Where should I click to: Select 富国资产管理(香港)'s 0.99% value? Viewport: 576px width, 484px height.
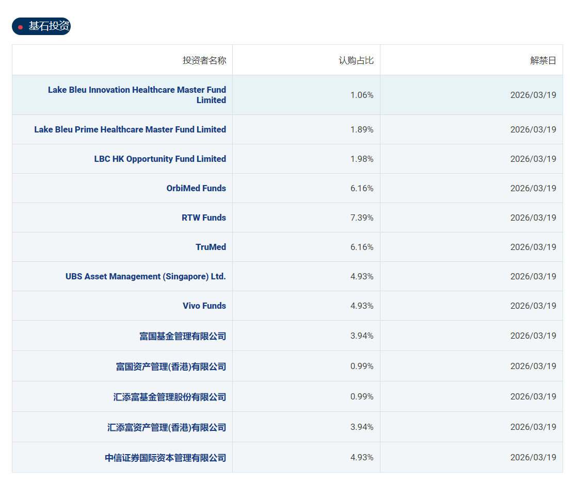(362, 366)
